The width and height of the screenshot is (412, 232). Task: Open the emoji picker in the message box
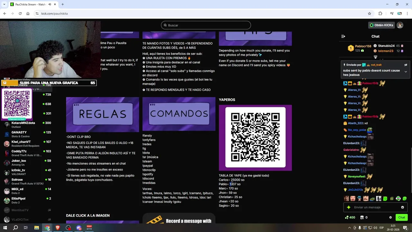[402, 207]
